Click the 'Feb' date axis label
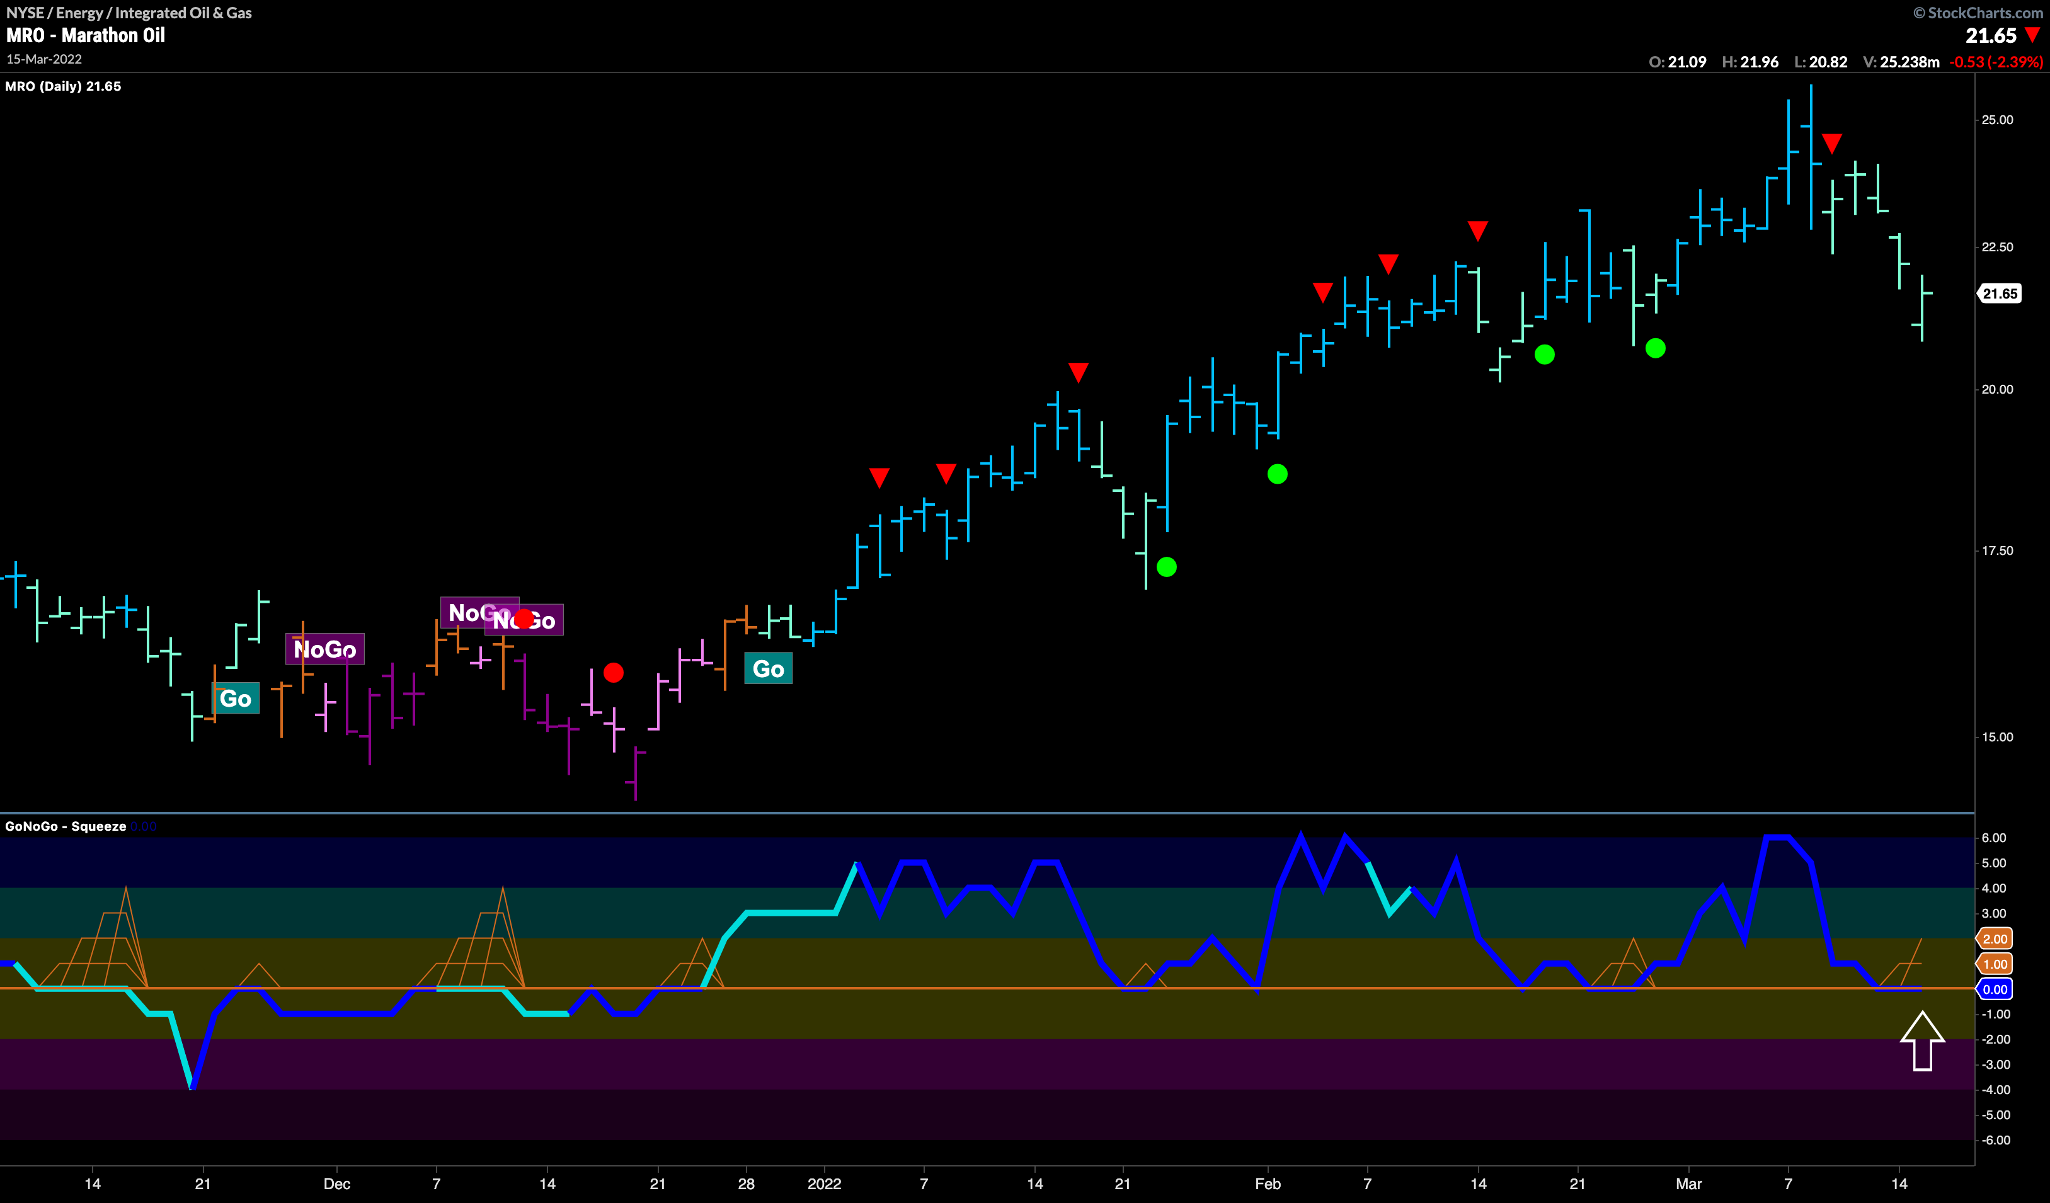Viewport: 2050px width, 1203px height. (1268, 1183)
